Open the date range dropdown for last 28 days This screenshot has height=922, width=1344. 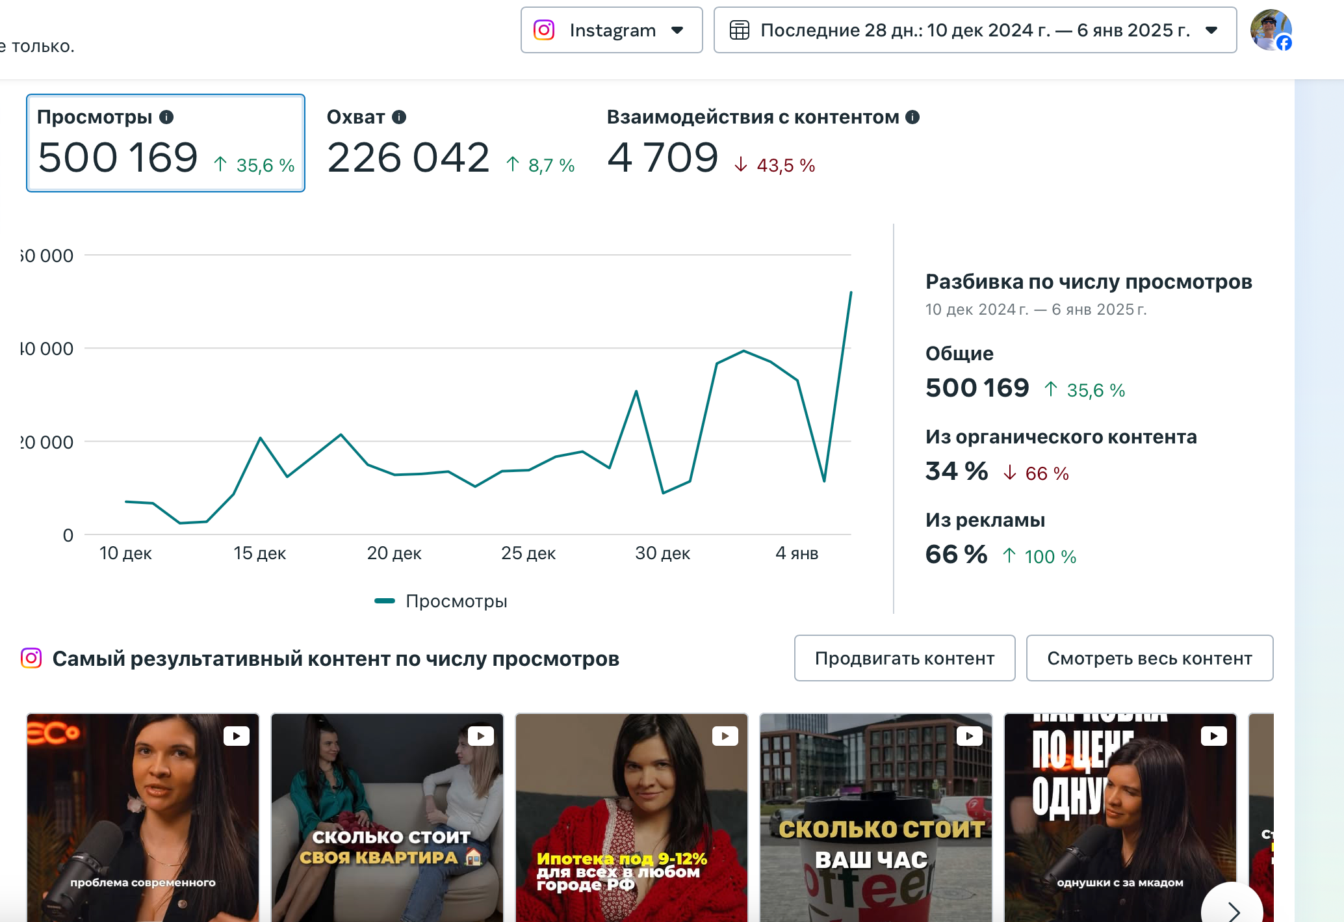pyautogui.click(x=975, y=30)
